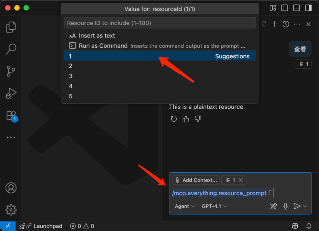Open the Agent mode dropdown

click(x=184, y=206)
